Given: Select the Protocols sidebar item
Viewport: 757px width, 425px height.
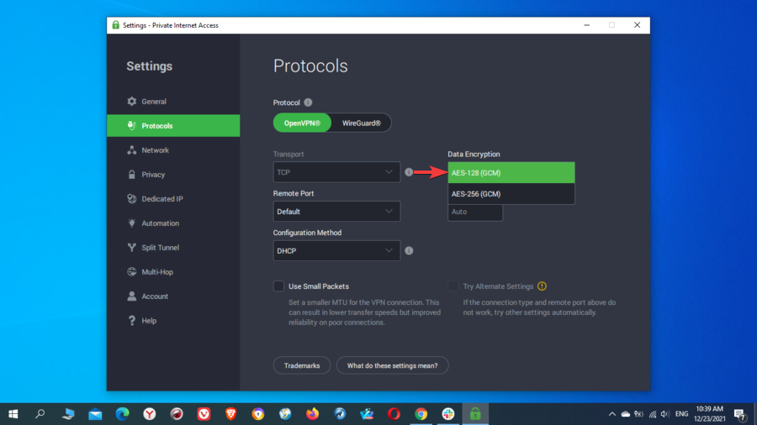Looking at the screenshot, I should coord(172,126).
